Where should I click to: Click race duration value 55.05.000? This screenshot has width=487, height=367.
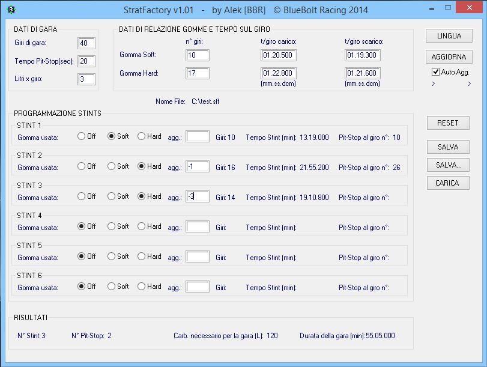pos(381,336)
